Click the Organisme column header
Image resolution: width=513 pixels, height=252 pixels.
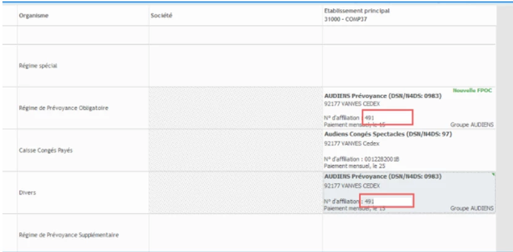[x=33, y=15]
